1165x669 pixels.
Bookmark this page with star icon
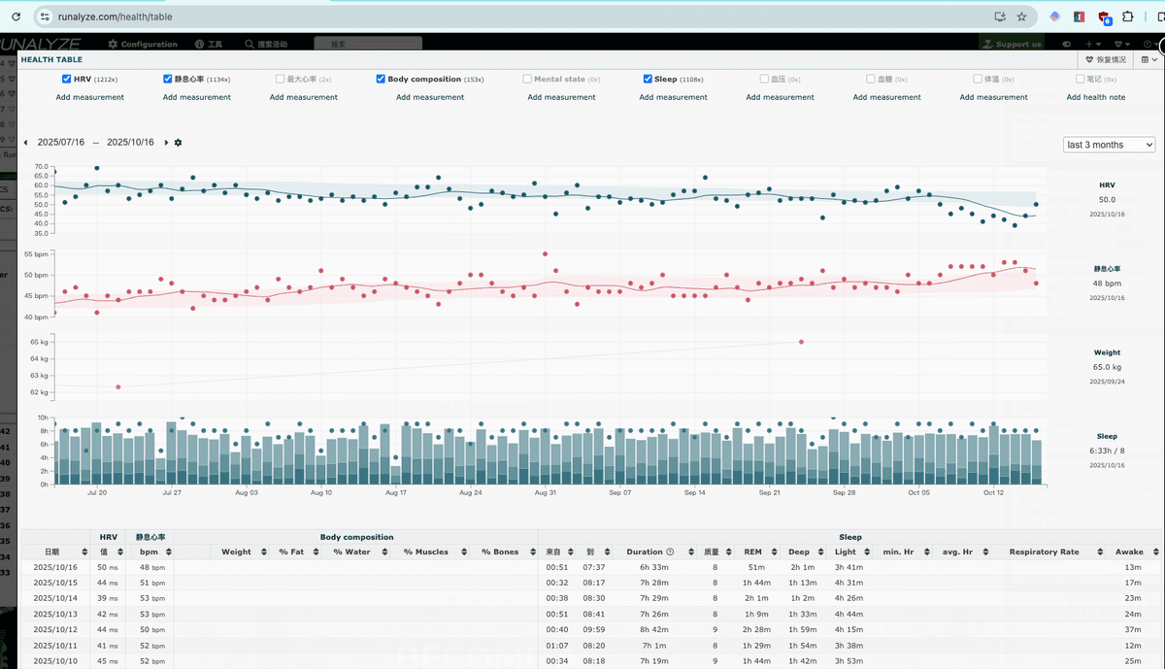coord(1021,17)
